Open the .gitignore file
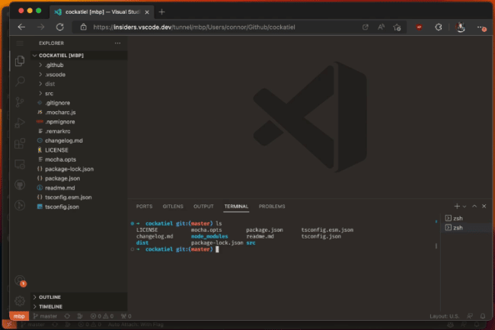The height and width of the screenshot is (330, 495). point(79,103)
